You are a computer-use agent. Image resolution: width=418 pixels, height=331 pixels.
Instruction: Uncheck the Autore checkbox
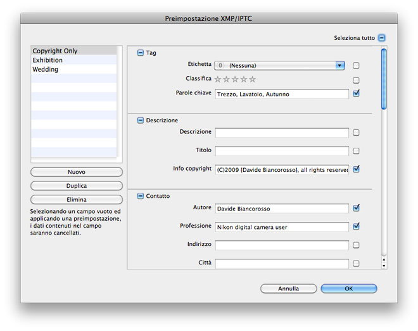(x=356, y=208)
